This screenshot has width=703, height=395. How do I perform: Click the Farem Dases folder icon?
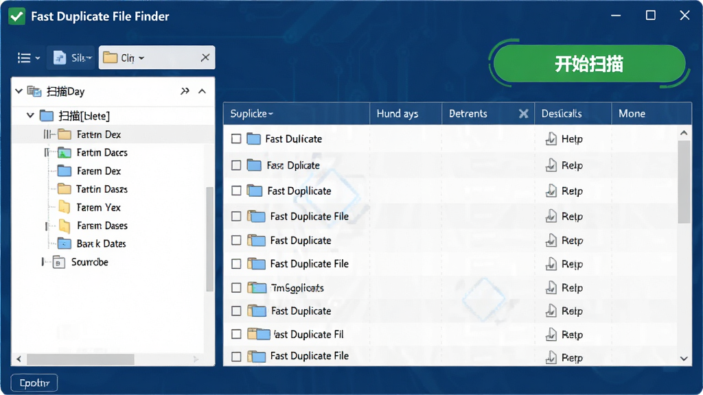pos(65,226)
